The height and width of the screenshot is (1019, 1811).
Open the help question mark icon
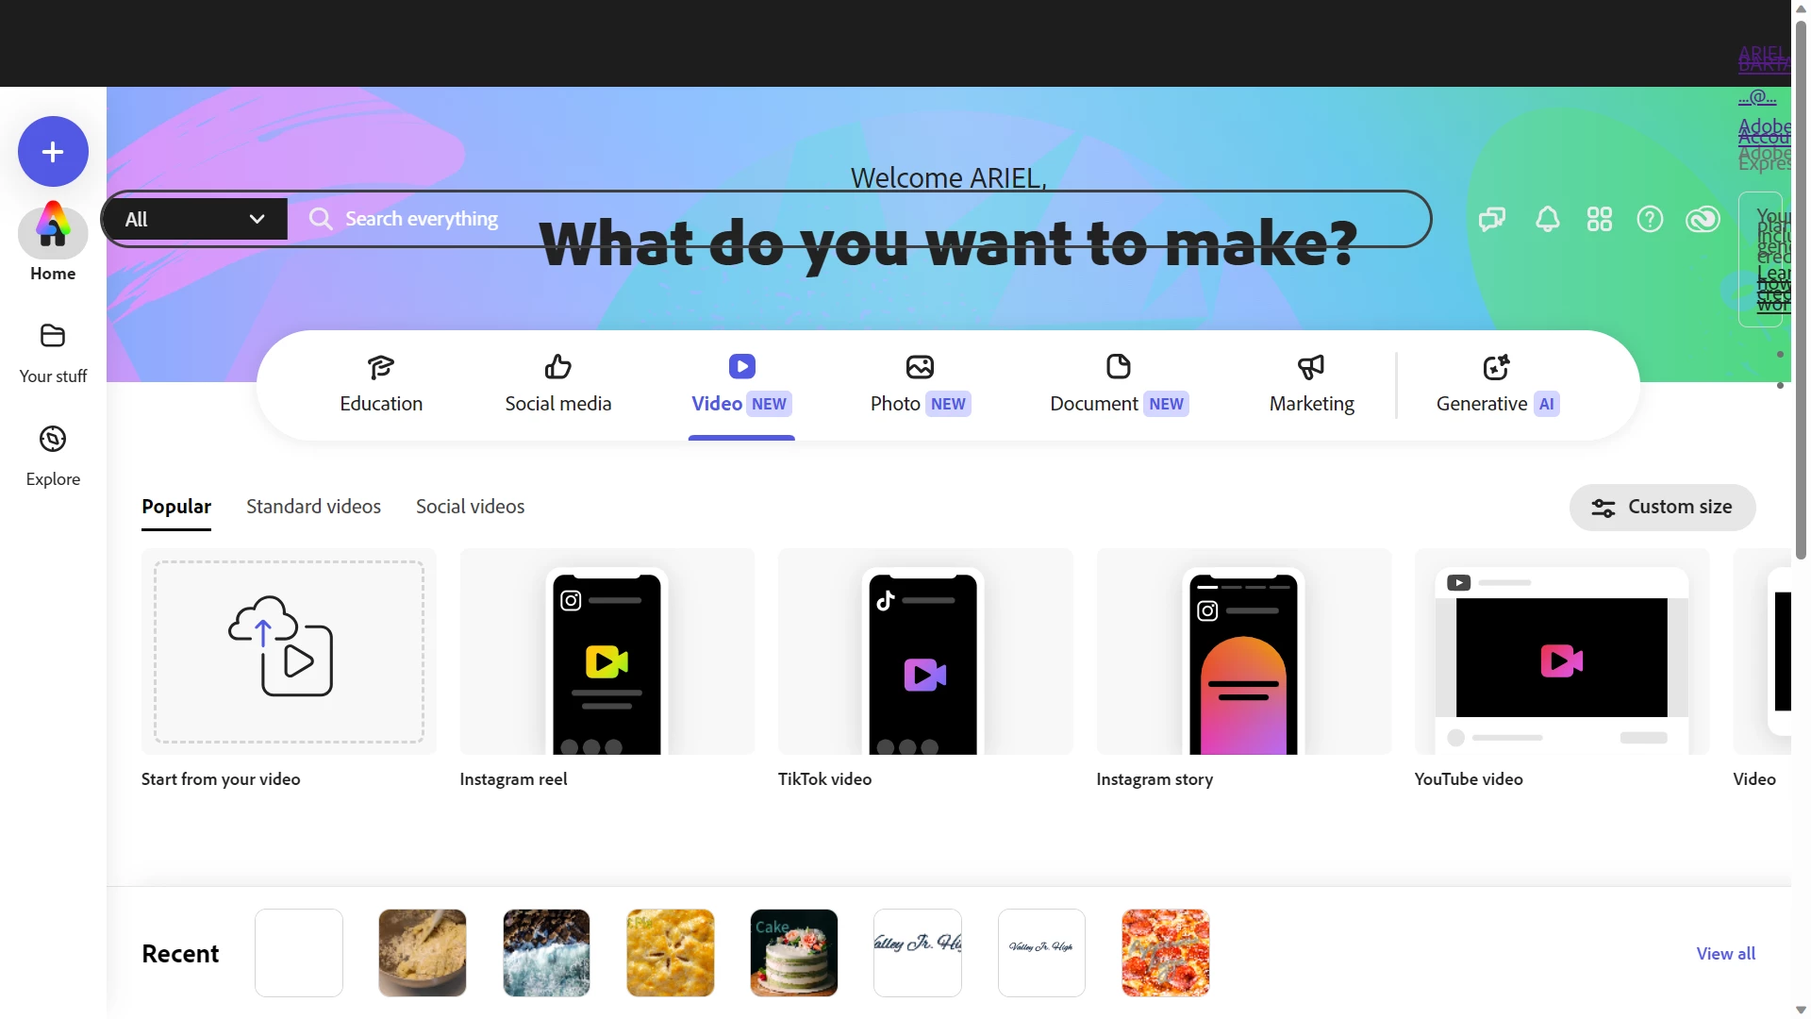[x=1650, y=220]
